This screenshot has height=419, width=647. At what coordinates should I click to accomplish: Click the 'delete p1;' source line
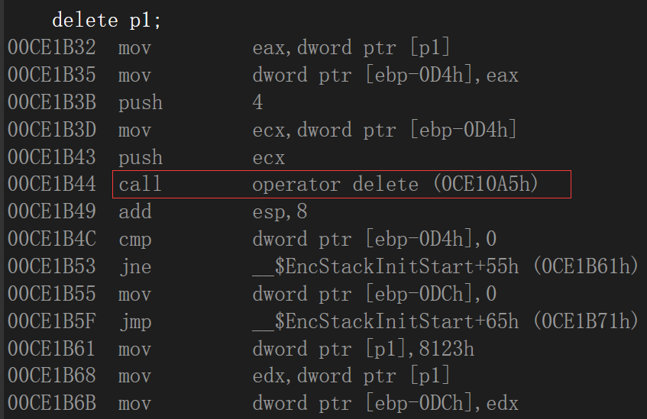point(106,20)
